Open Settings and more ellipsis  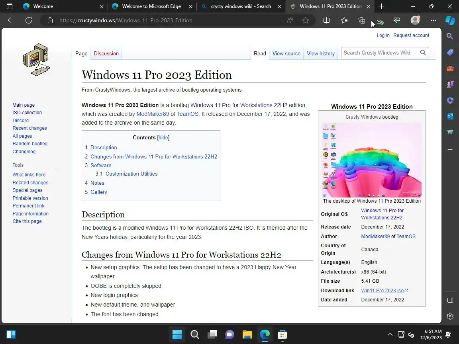[x=433, y=20]
